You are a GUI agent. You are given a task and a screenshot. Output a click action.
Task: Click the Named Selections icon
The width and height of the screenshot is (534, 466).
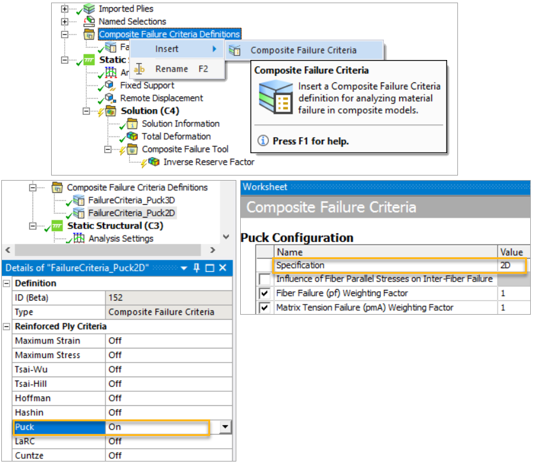coord(89,22)
